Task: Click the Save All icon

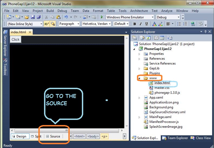Action: tap(39, 17)
